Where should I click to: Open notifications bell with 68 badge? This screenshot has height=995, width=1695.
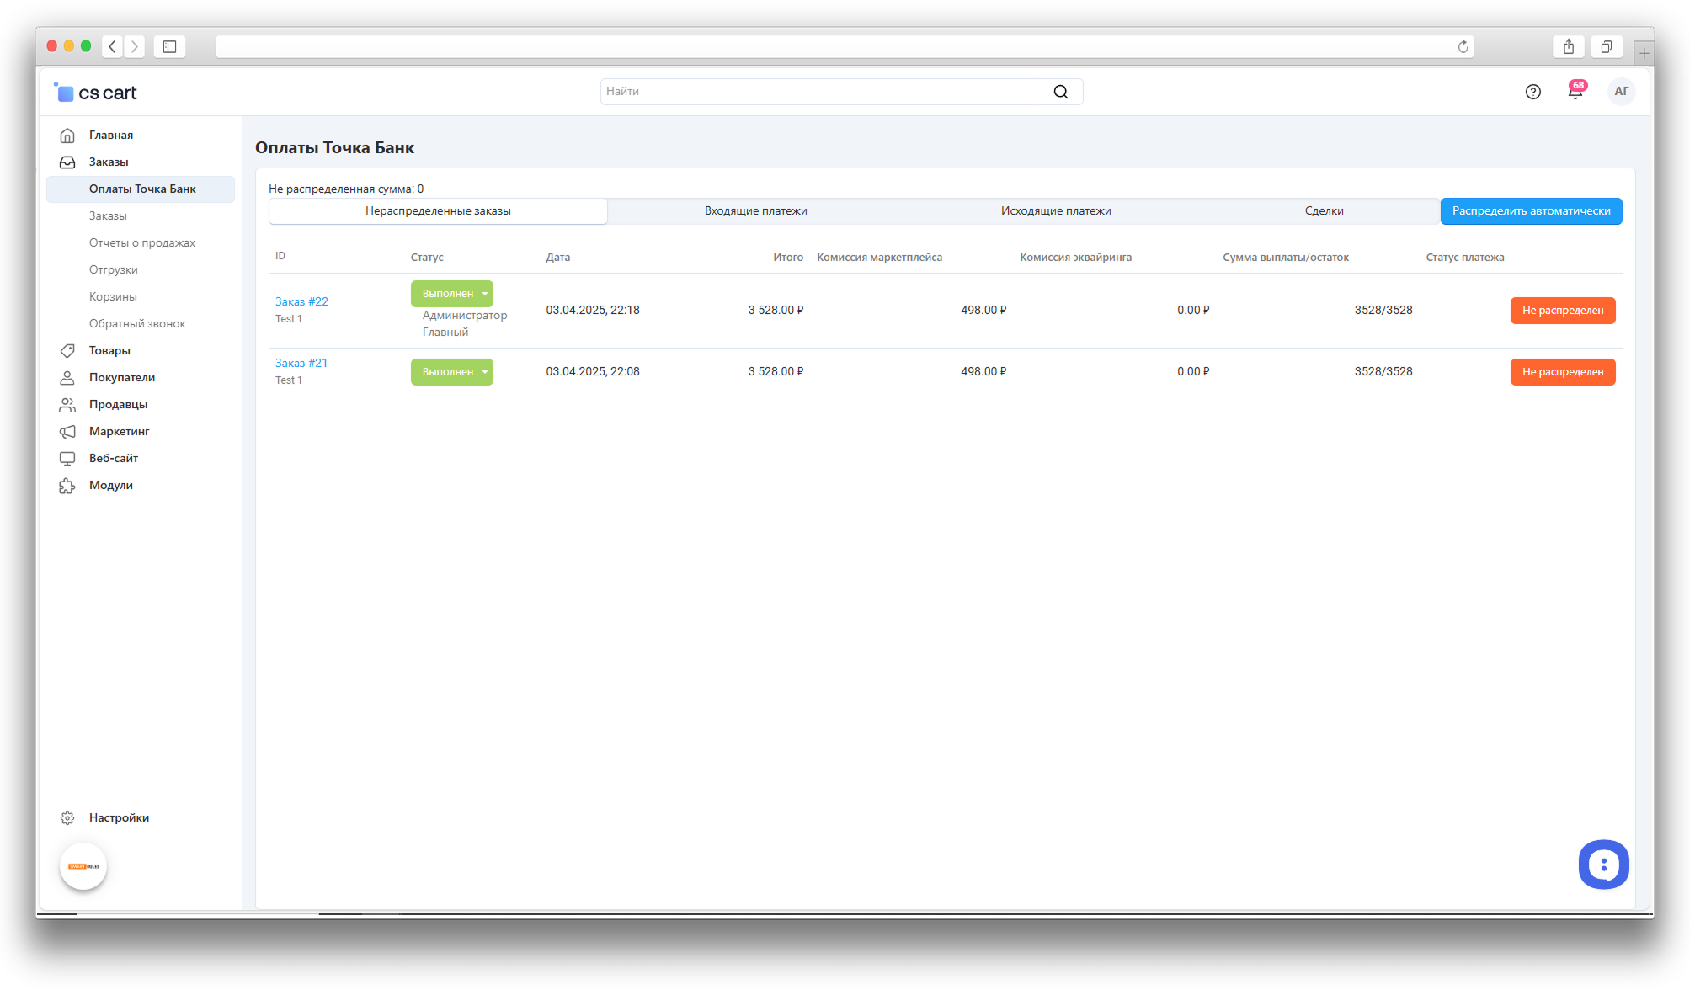pyautogui.click(x=1575, y=92)
